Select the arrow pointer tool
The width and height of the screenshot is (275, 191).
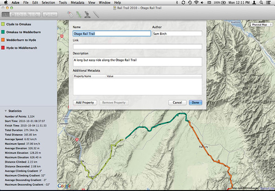pos(20,14)
